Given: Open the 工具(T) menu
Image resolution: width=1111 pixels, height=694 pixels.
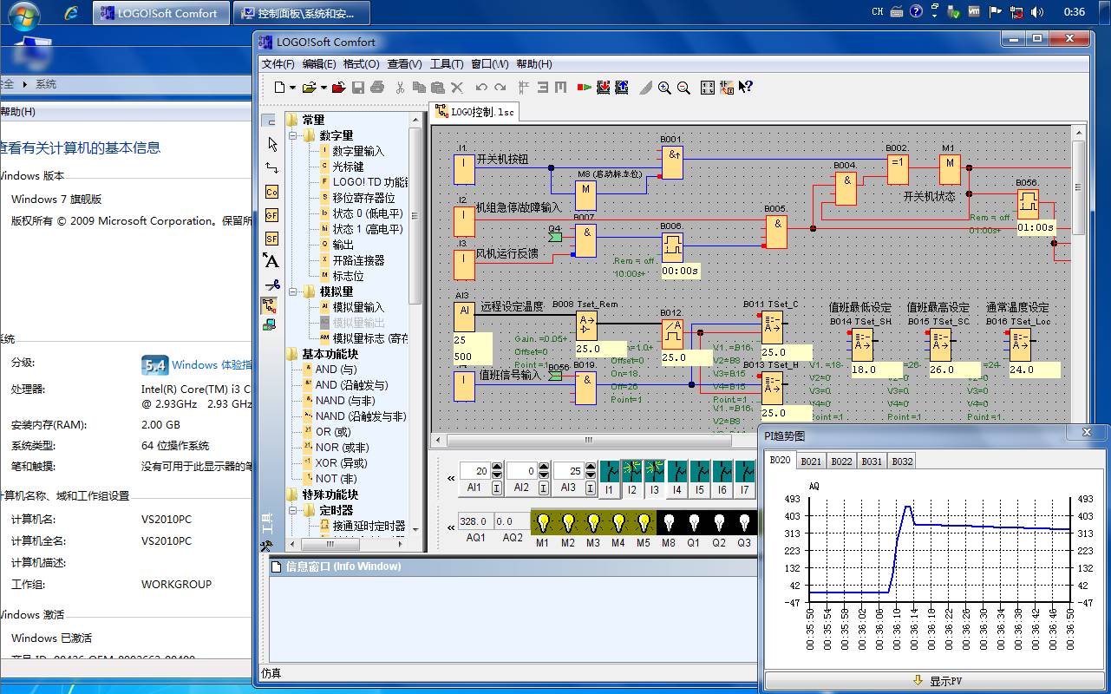Looking at the screenshot, I should pyautogui.click(x=446, y=64).
